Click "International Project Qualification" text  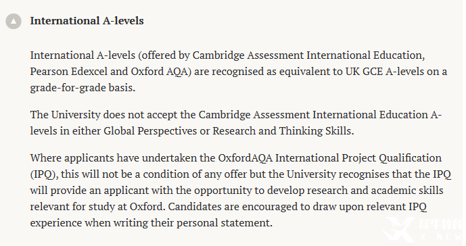(x=358, y=157)
